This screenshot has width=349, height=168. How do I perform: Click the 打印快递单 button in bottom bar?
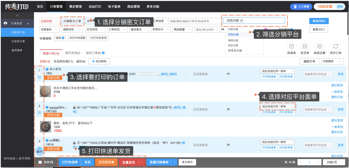[70, 162]
